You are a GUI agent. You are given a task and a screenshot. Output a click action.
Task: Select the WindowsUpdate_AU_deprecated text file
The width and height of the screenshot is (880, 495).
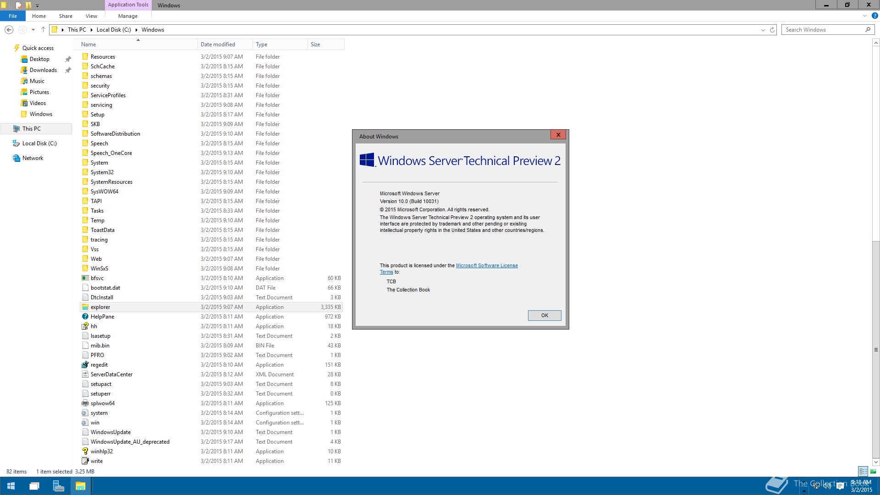(x=130, y=442)
